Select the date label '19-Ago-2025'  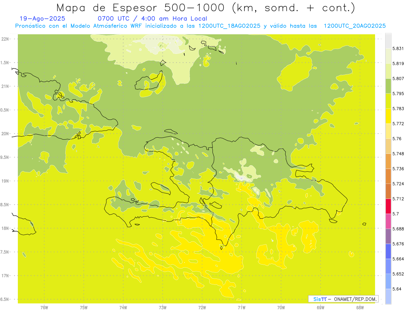pos(42,19)
